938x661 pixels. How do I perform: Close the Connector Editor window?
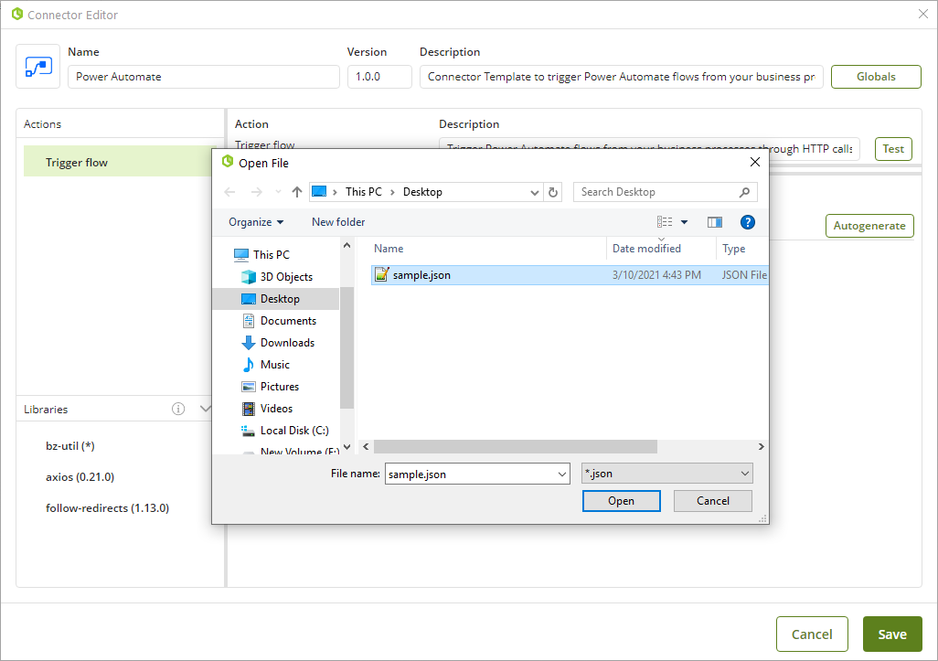tap(923, 14)
